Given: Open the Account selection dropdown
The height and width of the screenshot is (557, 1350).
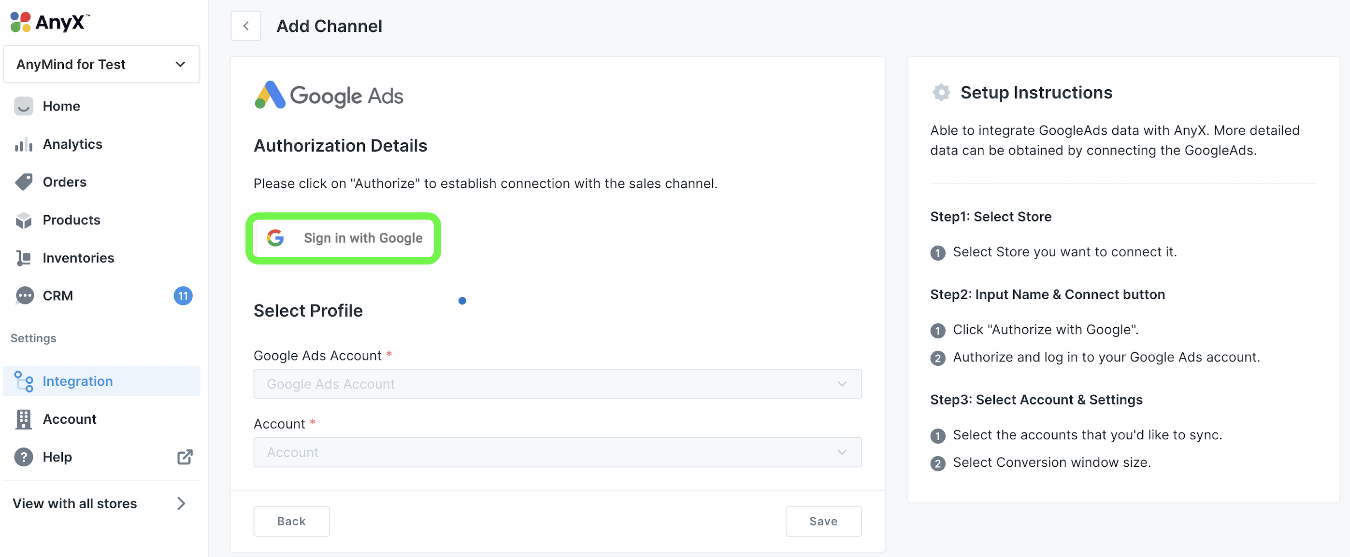Looking at the screenshot, I should [557, 452].
